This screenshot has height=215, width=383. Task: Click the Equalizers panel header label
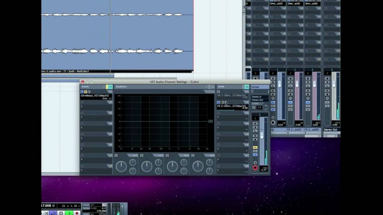121,87
